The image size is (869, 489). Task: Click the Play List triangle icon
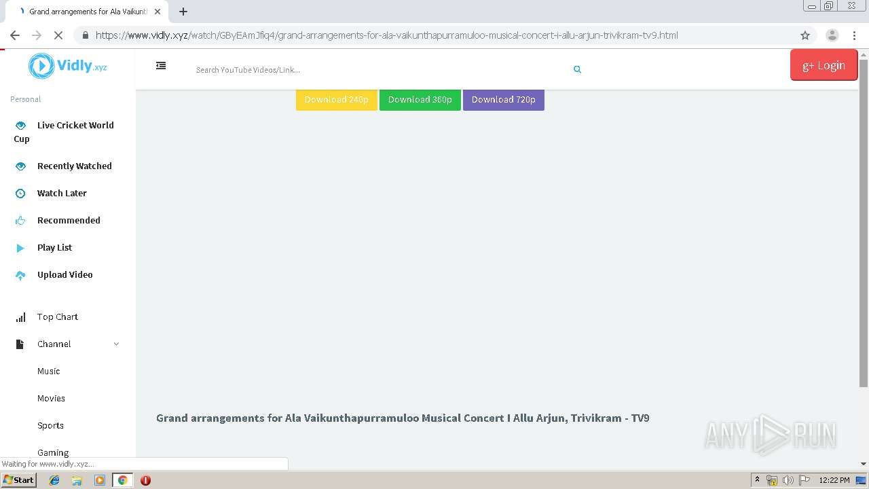[x=20, y=248]
